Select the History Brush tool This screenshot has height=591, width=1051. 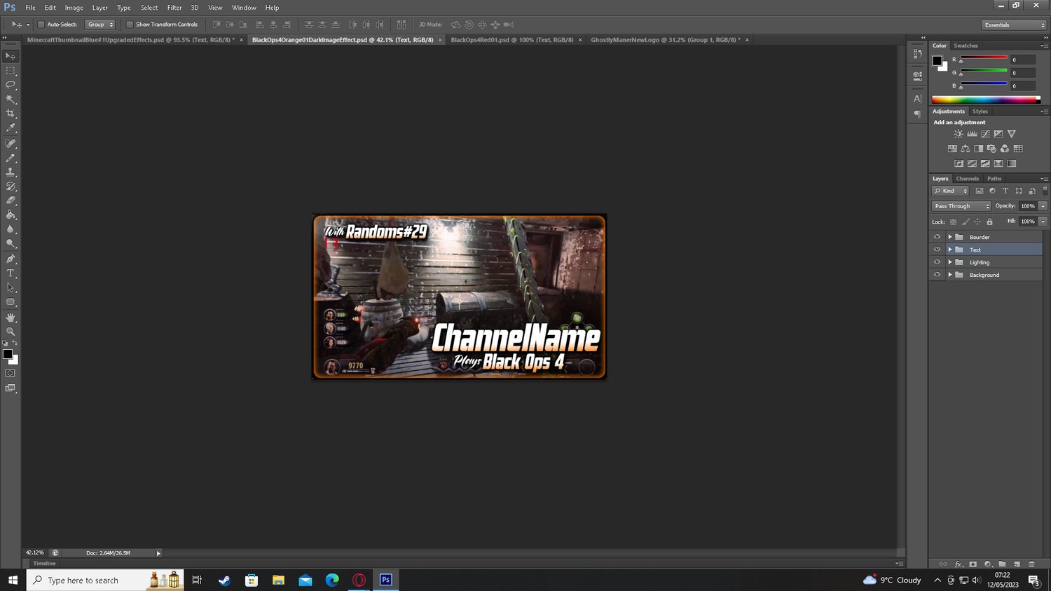(11, 186)
